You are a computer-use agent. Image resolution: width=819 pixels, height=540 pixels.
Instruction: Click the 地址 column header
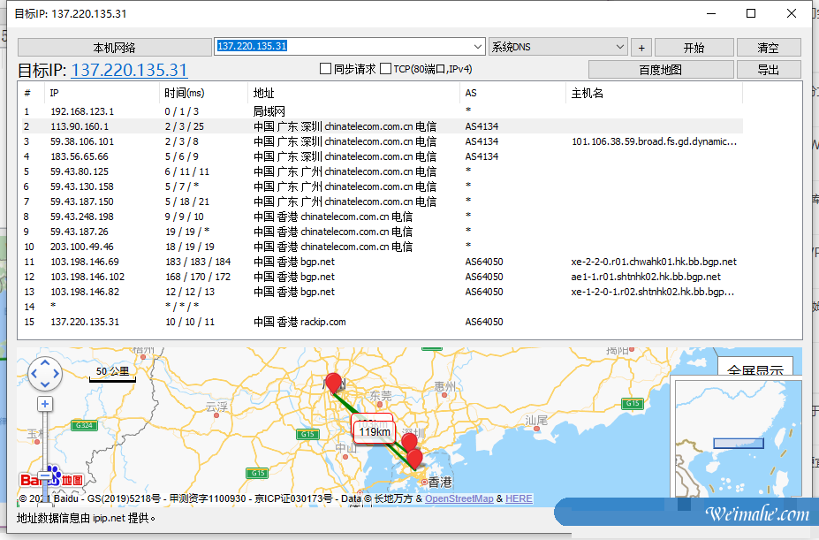point(263,93)
